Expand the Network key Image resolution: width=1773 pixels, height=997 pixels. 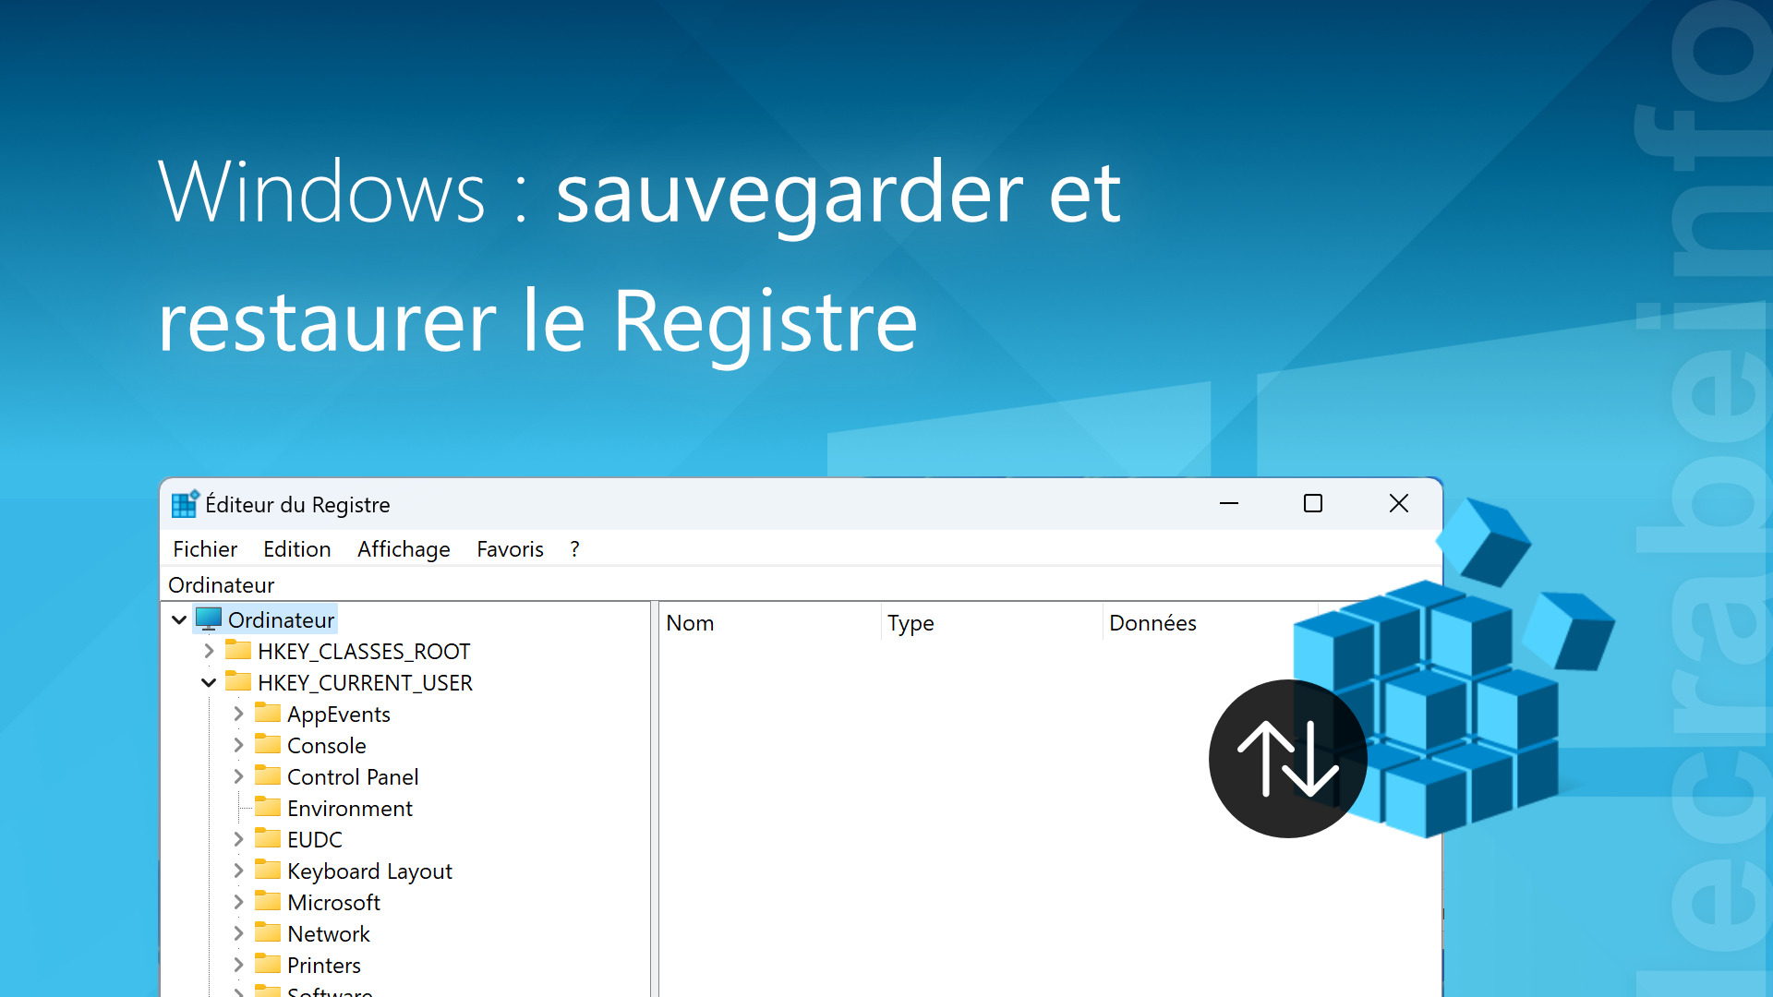coord(238,933)
